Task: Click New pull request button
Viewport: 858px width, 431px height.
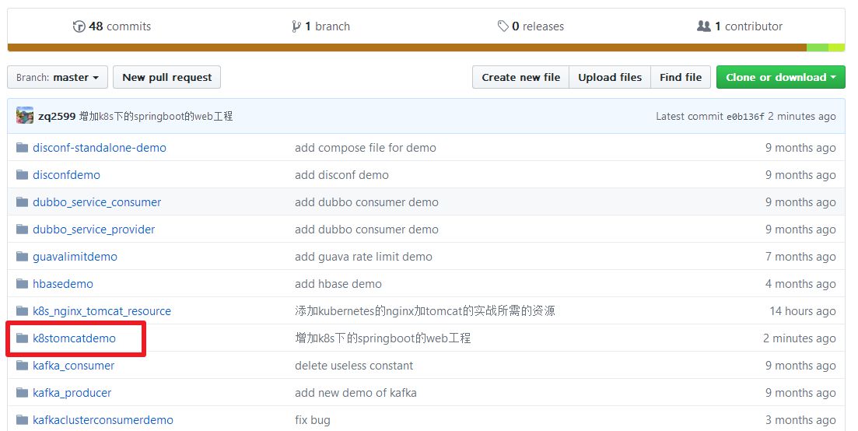Action: pos(167,77)
